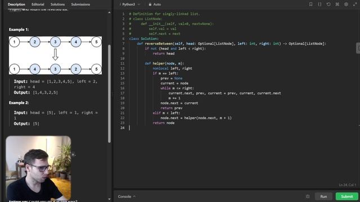This screenshot has width=360, height=202.
Task: Open the Submissions tab
Action: pyautogui.click(x=80, y=4)
